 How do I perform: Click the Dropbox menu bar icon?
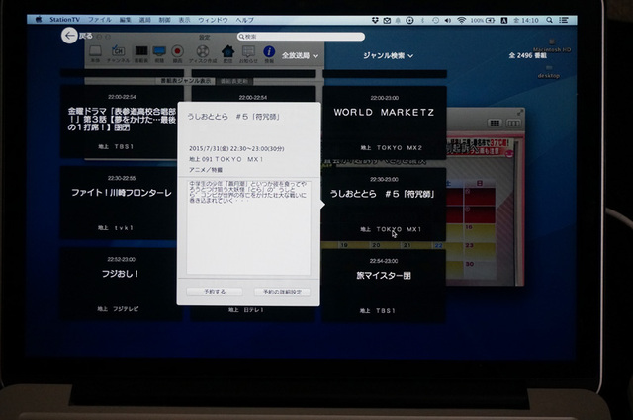coord(375,20)
